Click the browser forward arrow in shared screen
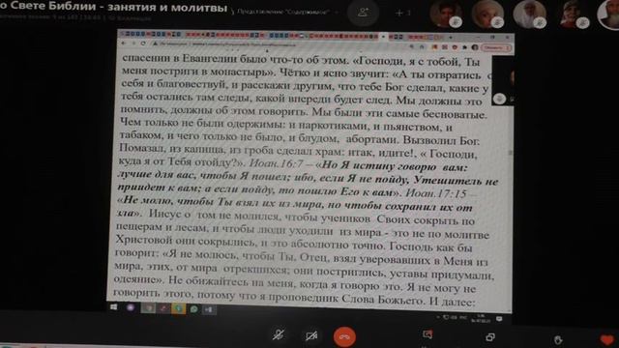Image resolution: width=619 pixels, height=348 pixels. pos(133,43)
